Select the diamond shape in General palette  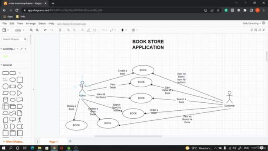point(20,86)
